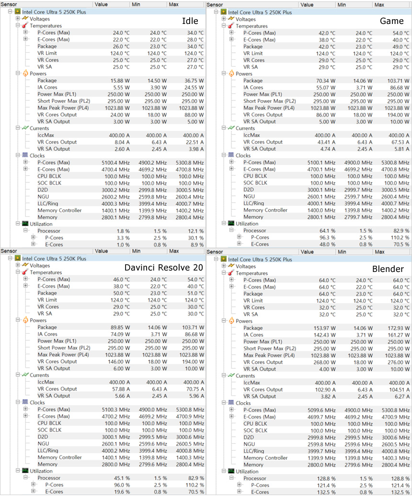Click the Currents icon in Davinci Resolve panel
This screenshot has height=497, width=412.
click(x=24, y=375)
